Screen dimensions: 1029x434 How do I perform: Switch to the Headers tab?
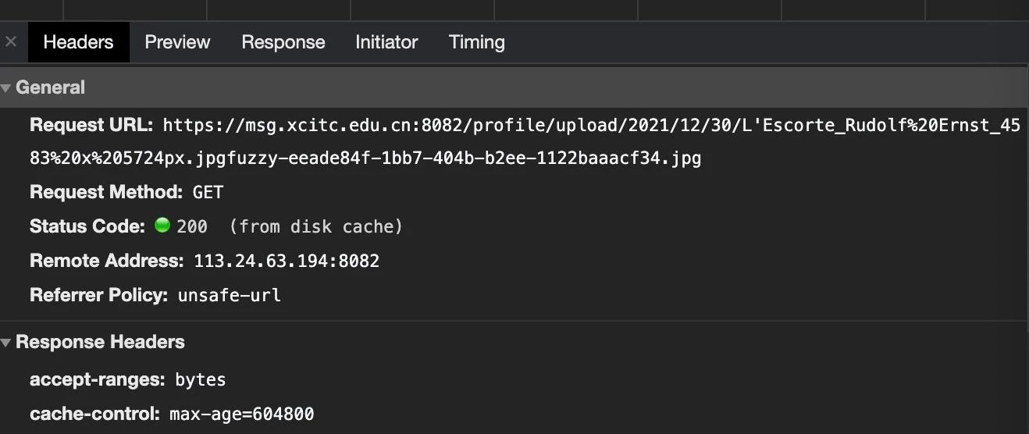click(78, 42)
